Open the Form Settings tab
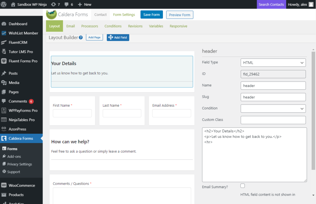316x204 pixels. (124, 14)
